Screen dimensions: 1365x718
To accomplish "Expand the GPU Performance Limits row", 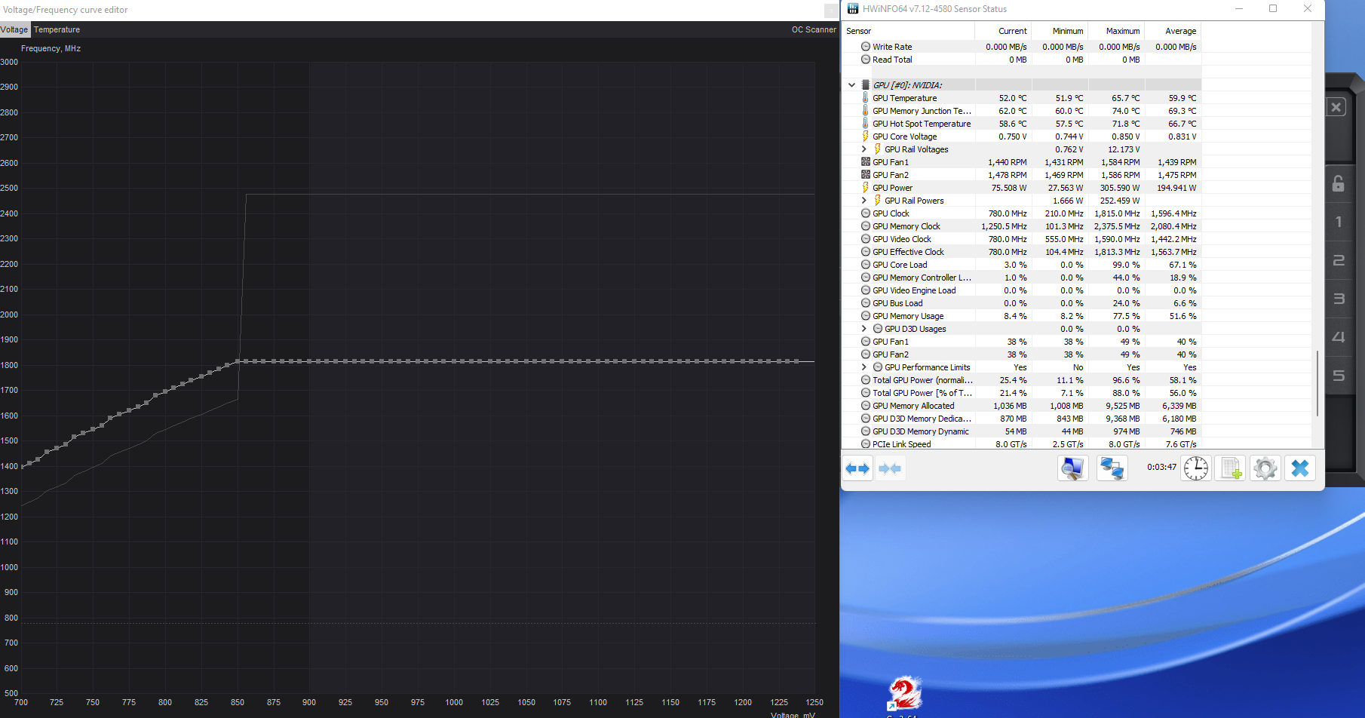I will click(864, 367).
